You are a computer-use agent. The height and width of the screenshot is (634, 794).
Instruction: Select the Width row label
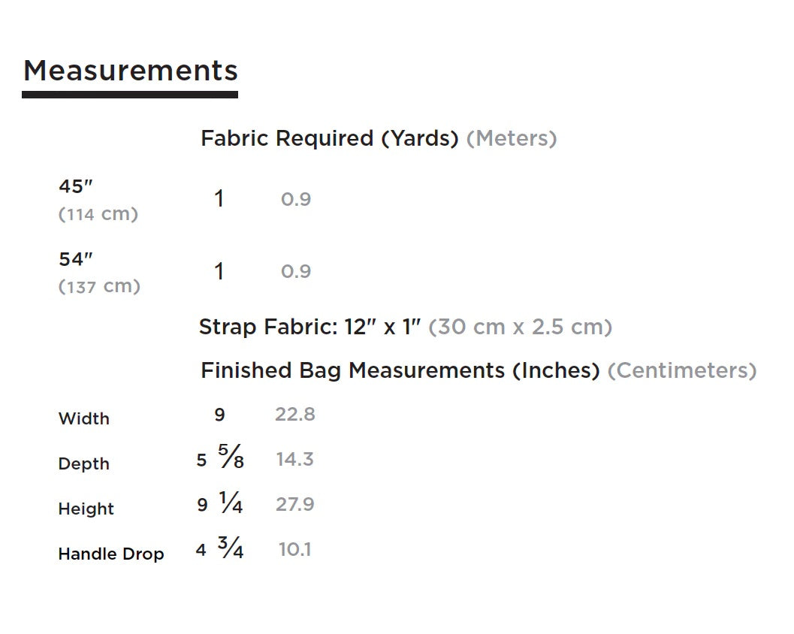pos(83,418)
